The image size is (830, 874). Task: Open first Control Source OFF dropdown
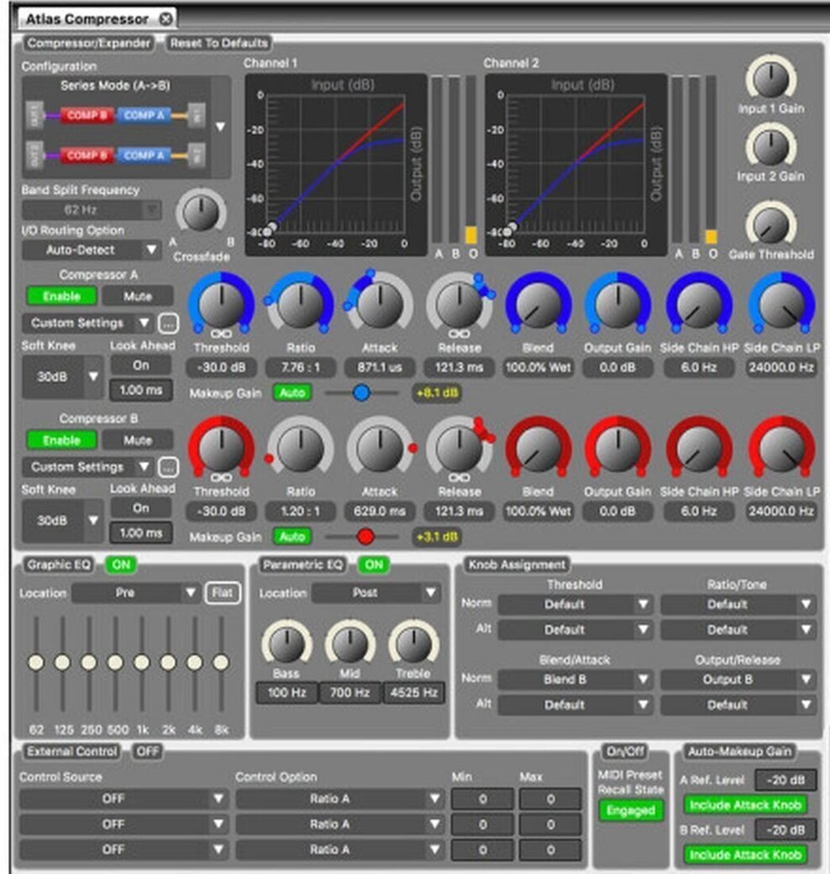point(123,798)
